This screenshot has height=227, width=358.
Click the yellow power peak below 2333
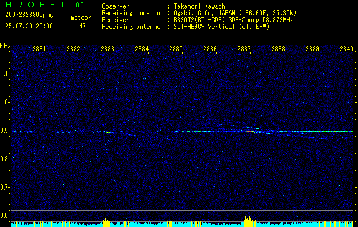(105, 222)
